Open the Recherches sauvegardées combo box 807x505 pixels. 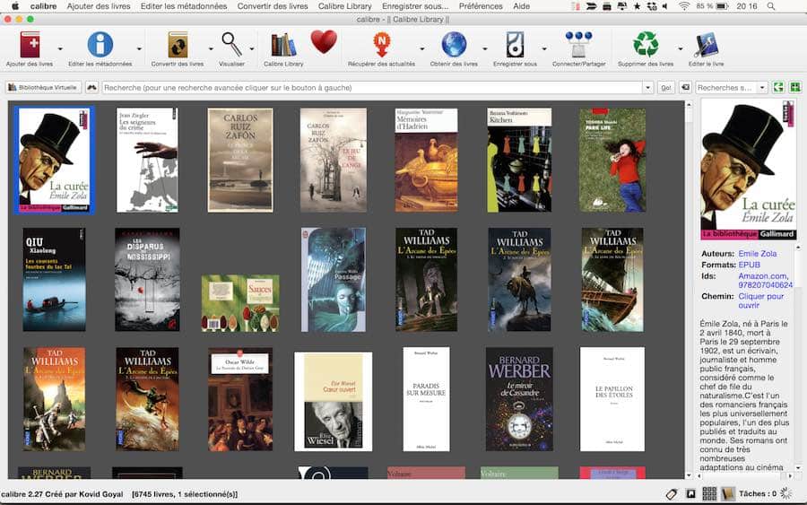click(732, 88)
